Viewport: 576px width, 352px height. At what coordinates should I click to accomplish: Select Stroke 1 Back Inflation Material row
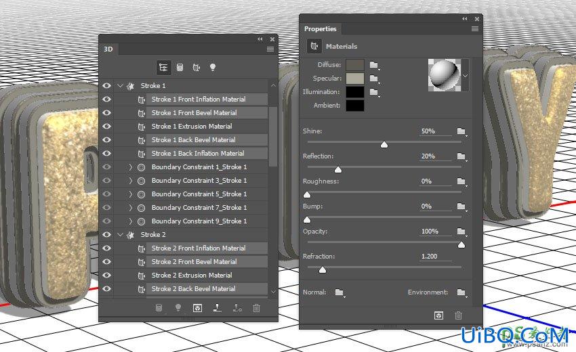click(x=207, y=154)
